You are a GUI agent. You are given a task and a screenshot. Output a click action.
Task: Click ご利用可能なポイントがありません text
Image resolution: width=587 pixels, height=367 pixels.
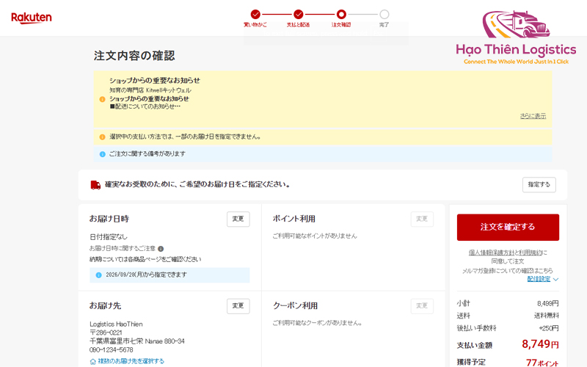click(x=315, y=236)
